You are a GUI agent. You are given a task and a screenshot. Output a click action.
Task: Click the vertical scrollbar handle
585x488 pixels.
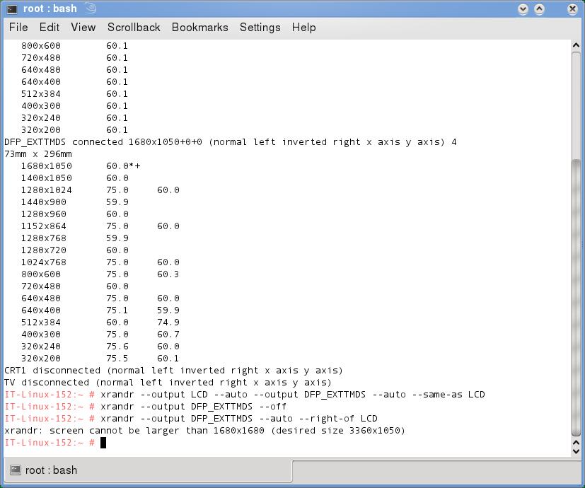point(577,297)
